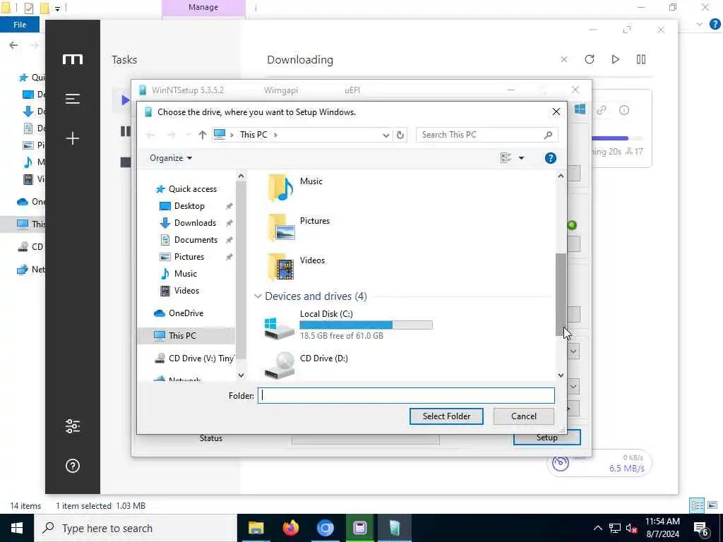Viewport: 723px width, 542px height.
Task: Click the plus icon to add Motrix task
Action: (x=73, y=138)
